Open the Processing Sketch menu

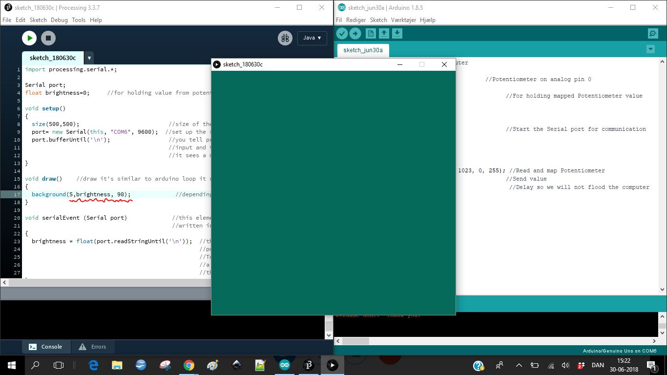point(38,20)
